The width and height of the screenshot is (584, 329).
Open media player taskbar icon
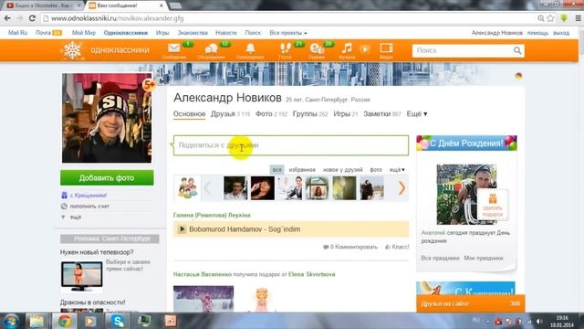(90, 321)
